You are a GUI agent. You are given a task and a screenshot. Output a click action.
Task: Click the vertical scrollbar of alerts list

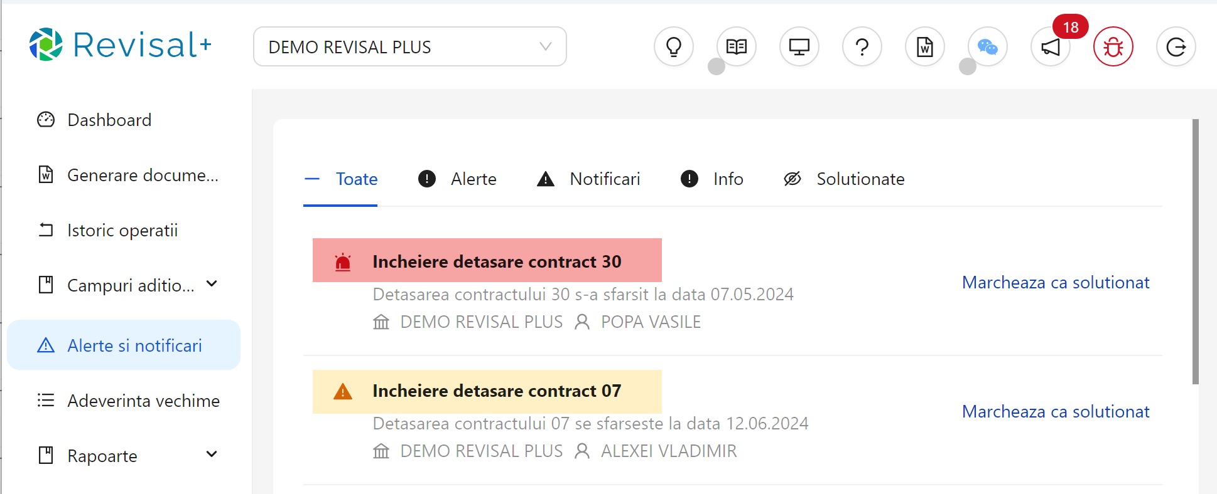click(1196, 251)
